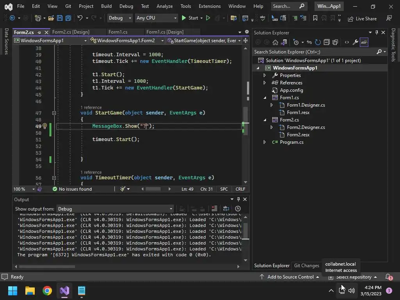Open the Build menu
The width and height of the screenshot is (400, 300).
tap(106, 6)
